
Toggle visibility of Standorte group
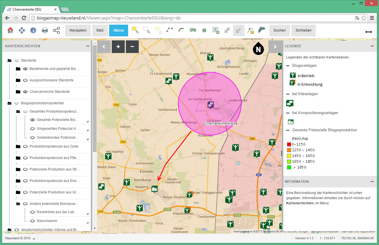point(17,60)
